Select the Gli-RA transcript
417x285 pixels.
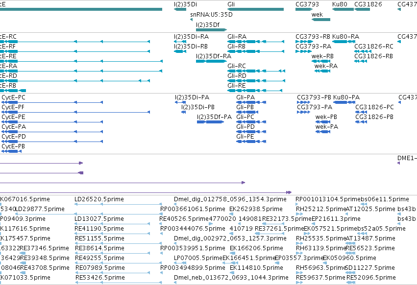point(256,42)
